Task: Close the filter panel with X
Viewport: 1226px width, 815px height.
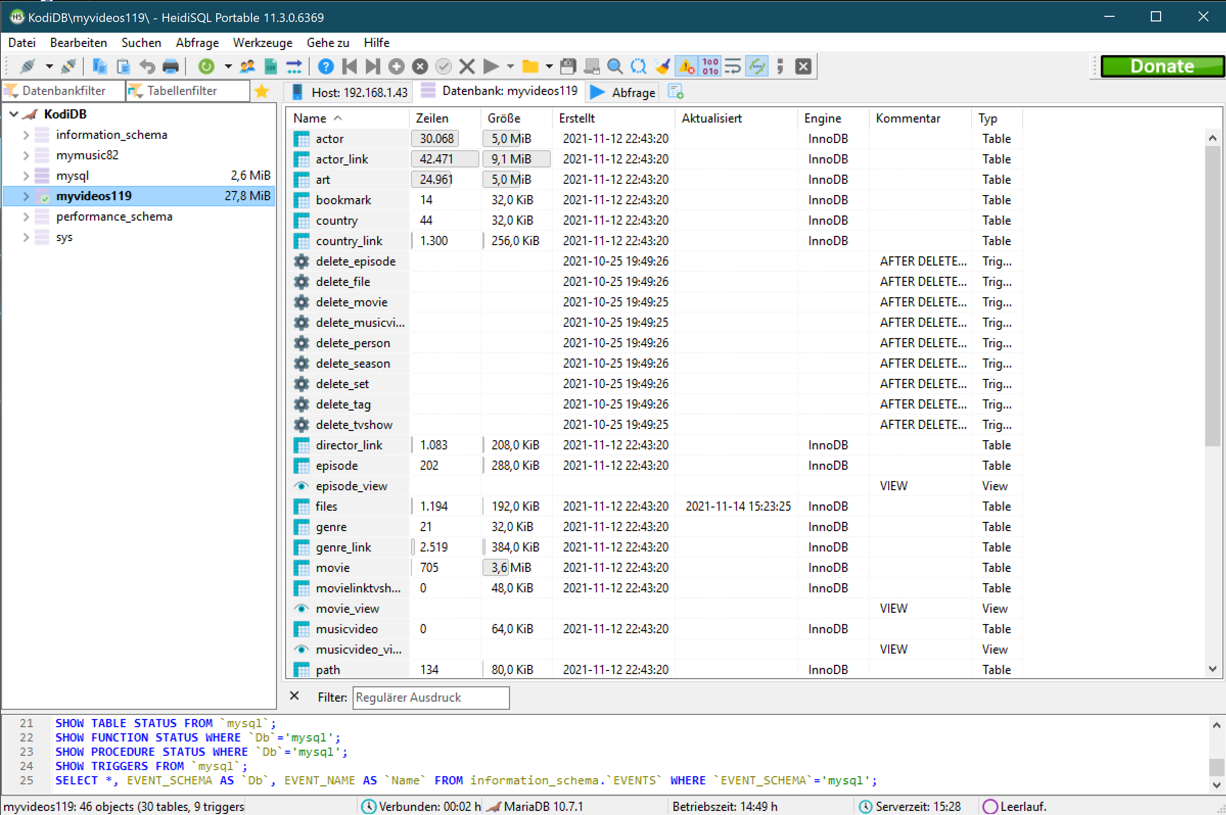Action: click(x=294, y=697)
